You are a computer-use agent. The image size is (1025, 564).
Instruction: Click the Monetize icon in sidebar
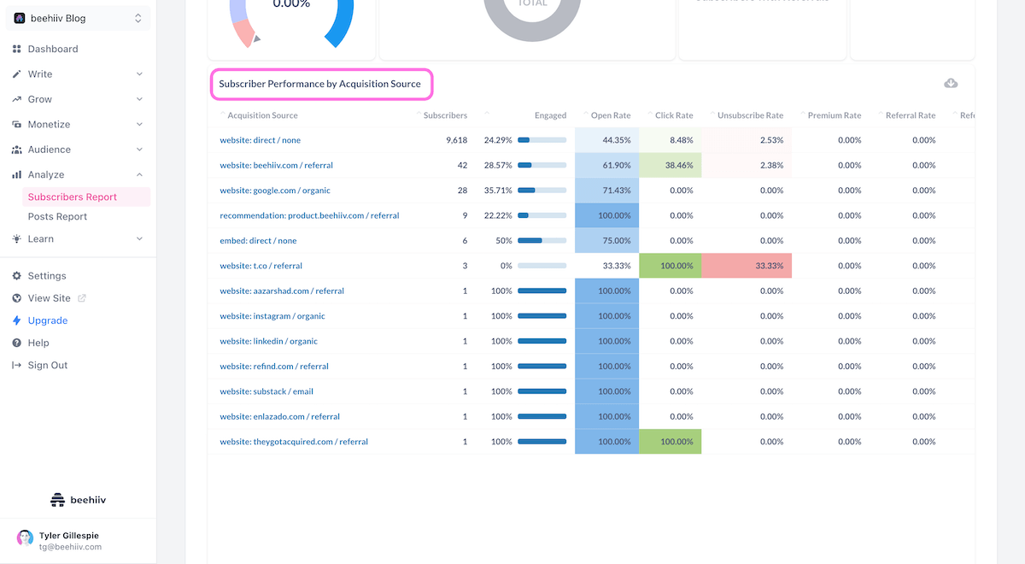point(17,124)
